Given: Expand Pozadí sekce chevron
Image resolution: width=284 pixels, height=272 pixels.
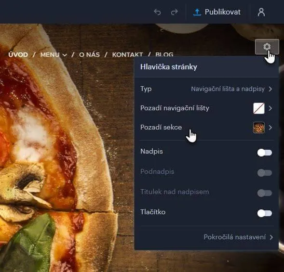Looking at the screenshot, I should coord(270,128).
